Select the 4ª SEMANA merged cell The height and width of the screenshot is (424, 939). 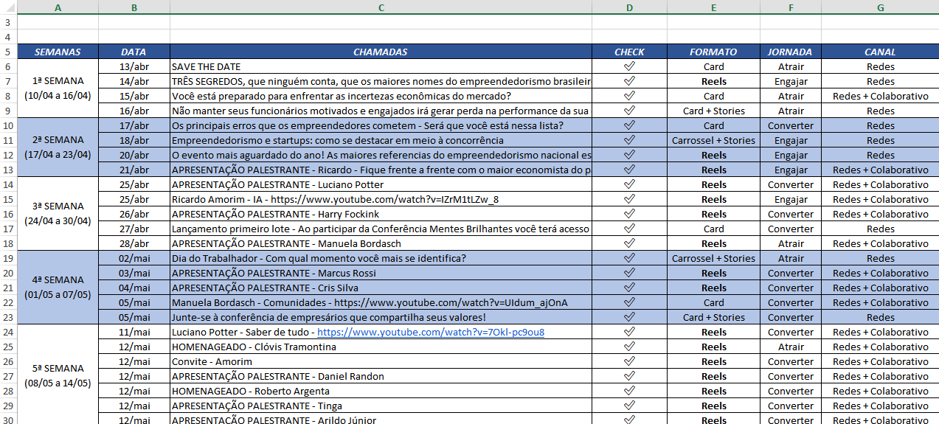click(58, 288)
